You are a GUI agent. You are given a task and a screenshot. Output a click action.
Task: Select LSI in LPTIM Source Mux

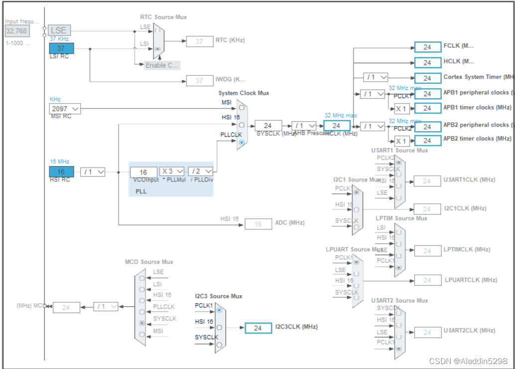coord(399,232)
